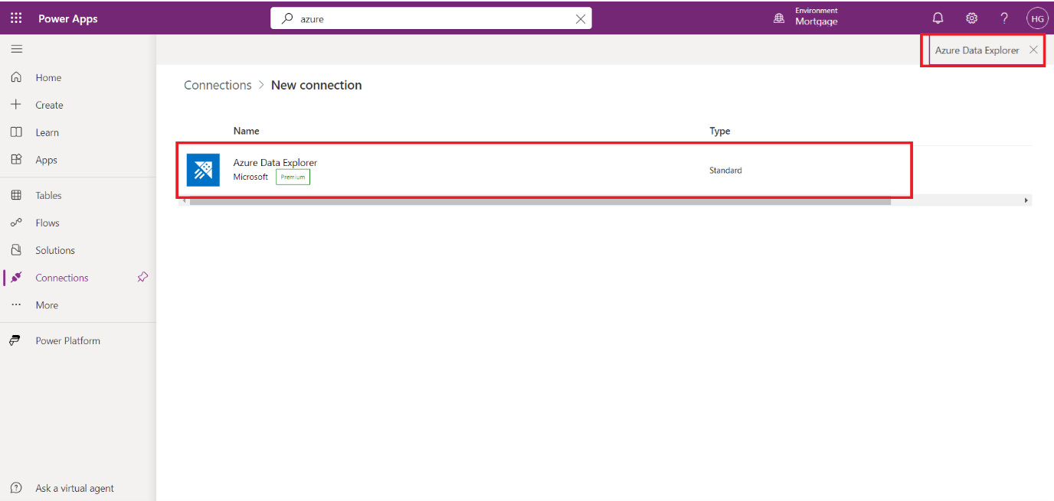Image resolution: width=1054 pixels, height=501 pixels.
Task: Click the help question mark icon
Action: point(1004,18)
